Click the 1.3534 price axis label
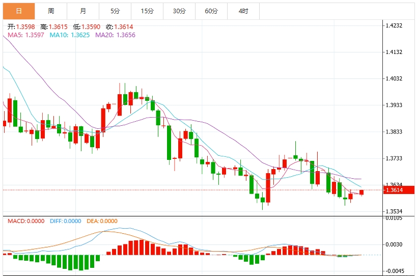Screen dimensions: 417x276 394,212
